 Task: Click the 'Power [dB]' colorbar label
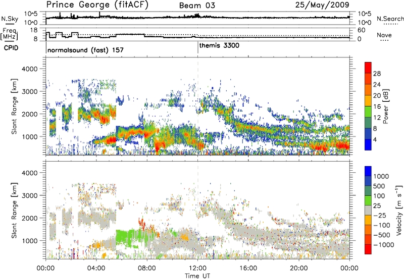click(x=386, y=106)
